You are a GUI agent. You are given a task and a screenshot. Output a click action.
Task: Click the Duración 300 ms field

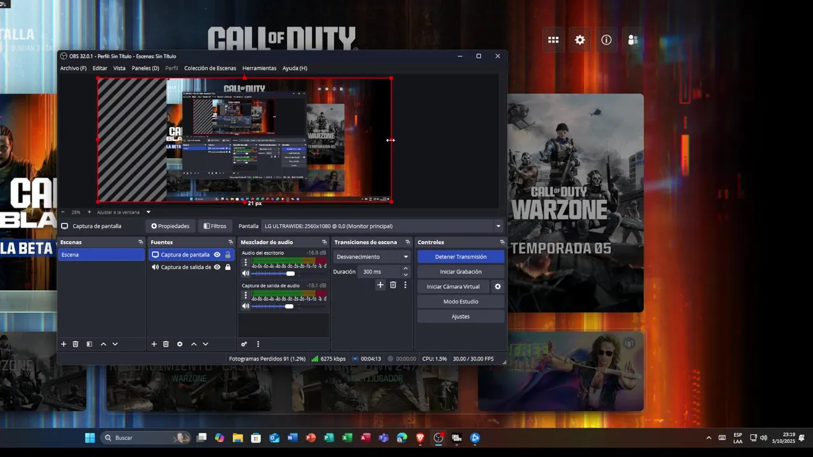tap(384, 272)
